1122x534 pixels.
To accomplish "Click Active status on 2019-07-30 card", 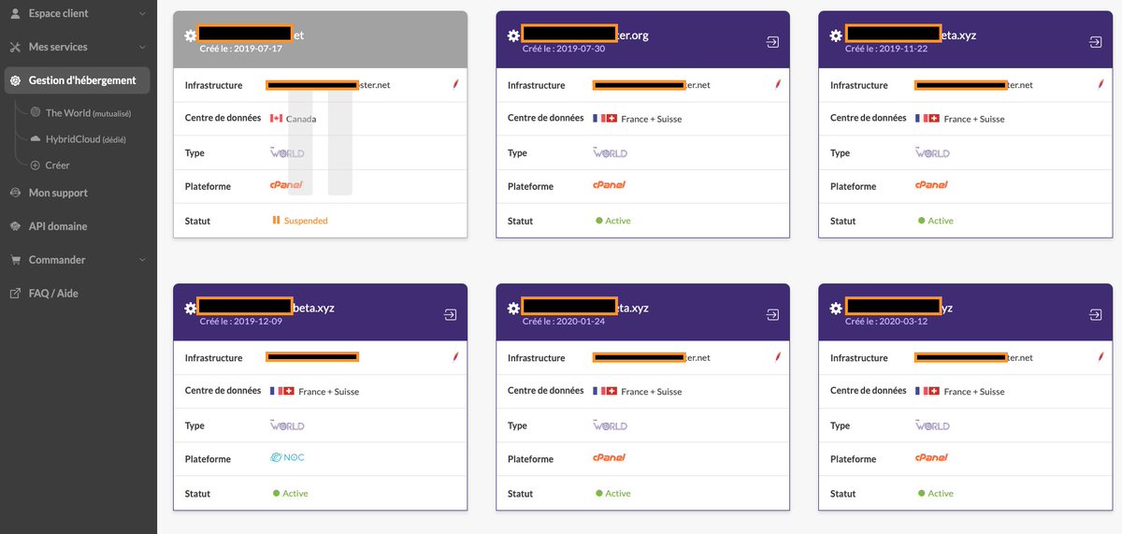I will (618, 221).
